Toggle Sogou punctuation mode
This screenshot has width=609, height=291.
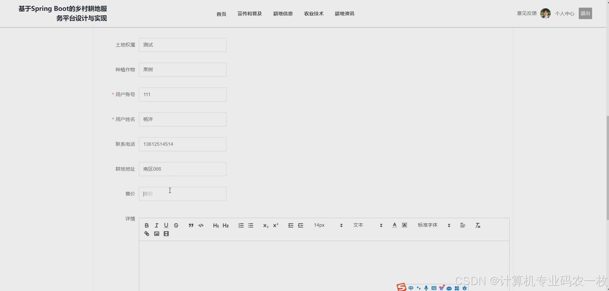point(419,288)
